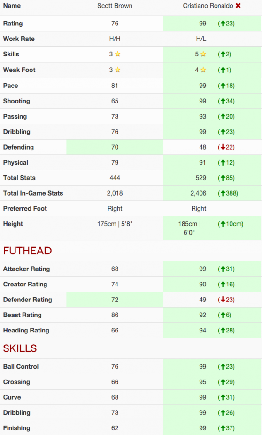This screenshot has height=435, width=262.
Task: Click the SKILLS section heading
Action: pyautogui.click(x=20, y=348)
